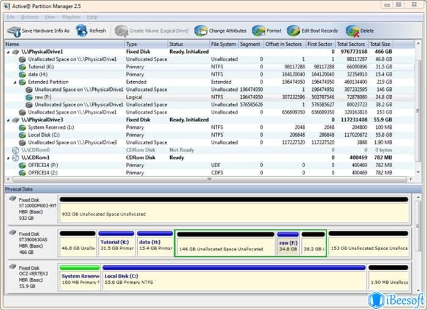Select the Extended Partition icon
This screenshot has width=427, height=310.
pos(23,82)
